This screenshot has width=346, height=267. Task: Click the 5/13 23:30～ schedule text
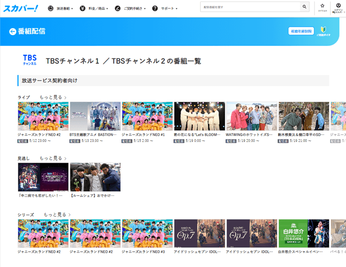click(92, 141)
